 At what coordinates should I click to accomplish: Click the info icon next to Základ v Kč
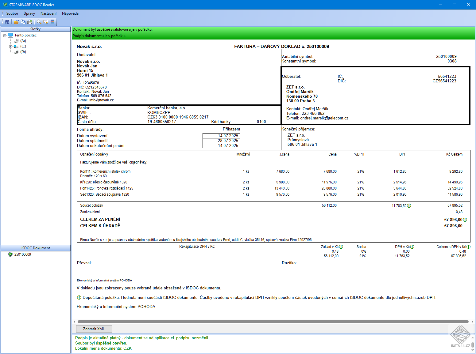pos(341,247)
